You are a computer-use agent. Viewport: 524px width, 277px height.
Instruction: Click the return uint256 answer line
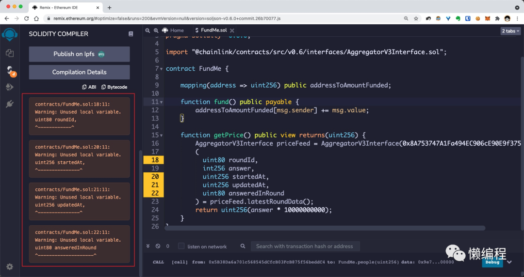tap(263, 210)
